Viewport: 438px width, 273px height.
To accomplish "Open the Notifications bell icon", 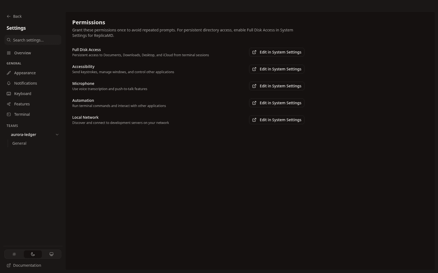I will pyautogui.click(x=9, y=83).
